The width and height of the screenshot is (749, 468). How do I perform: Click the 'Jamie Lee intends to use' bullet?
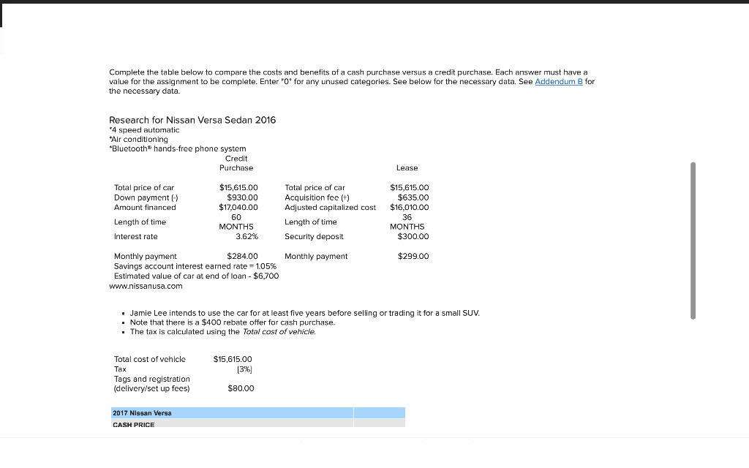[x=305, y=313]
